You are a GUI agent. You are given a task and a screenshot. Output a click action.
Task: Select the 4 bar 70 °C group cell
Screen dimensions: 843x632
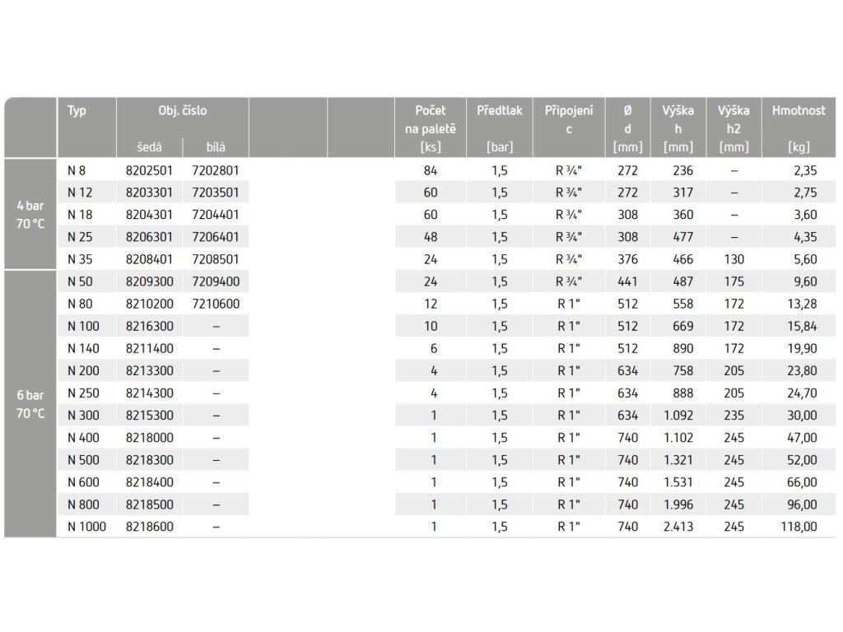tap(30, 215)
